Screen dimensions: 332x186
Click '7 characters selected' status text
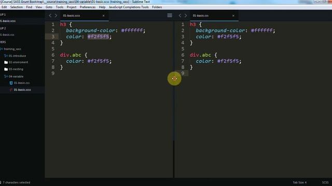click(x=16, y=182)
